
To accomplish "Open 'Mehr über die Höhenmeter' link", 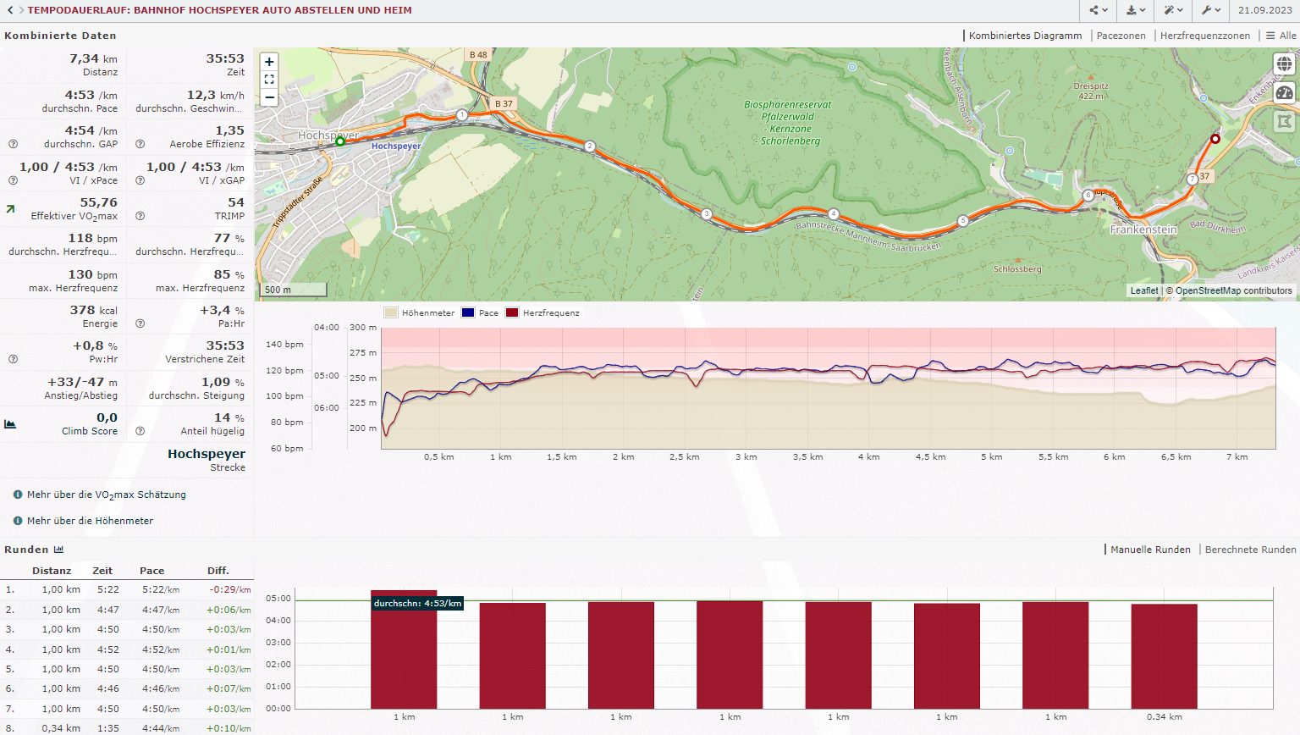I will pos(90,521).
